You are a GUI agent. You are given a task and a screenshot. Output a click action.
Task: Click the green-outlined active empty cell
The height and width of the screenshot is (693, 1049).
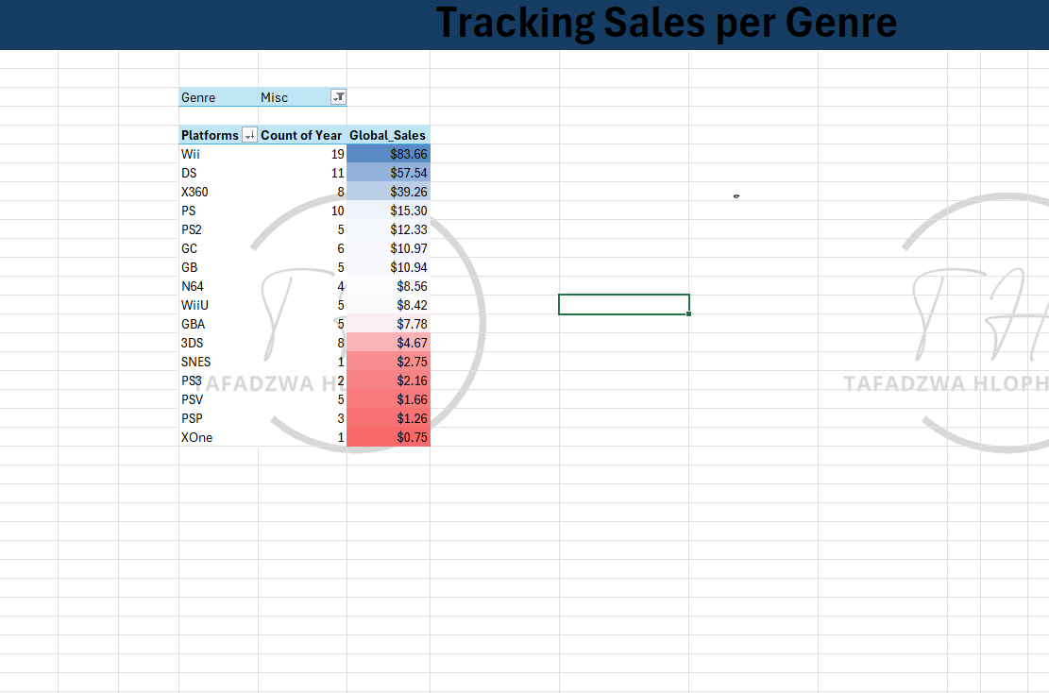click(x=623, y=304)
